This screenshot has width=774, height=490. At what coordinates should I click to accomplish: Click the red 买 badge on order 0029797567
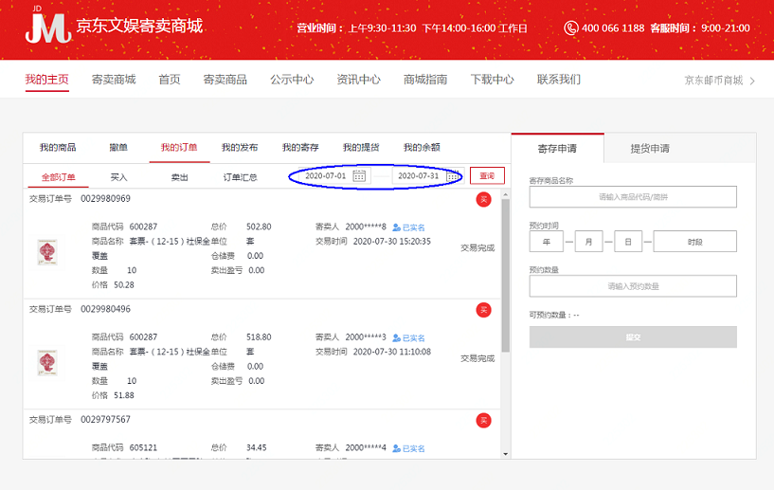tap(483, 420)
